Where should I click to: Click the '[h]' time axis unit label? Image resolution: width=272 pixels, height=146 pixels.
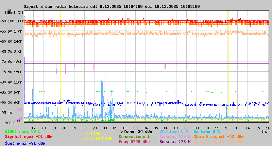click(x=265, y=131)
